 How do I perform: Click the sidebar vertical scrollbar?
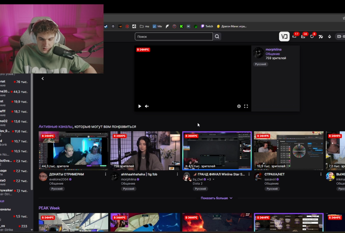click(x=32, y=132)
